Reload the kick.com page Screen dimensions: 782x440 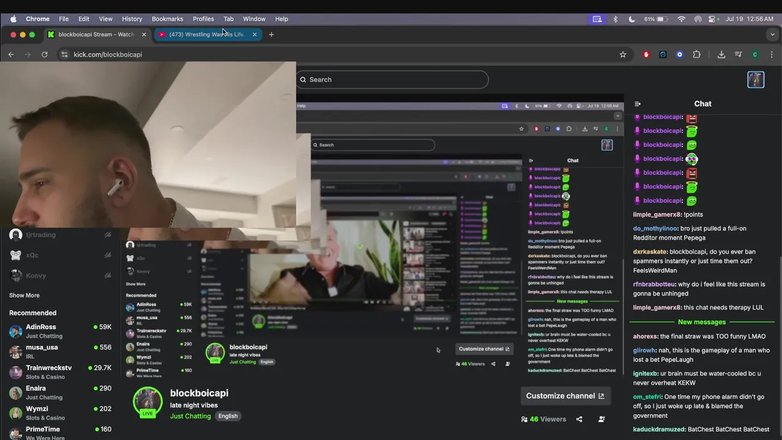point(44,54)
